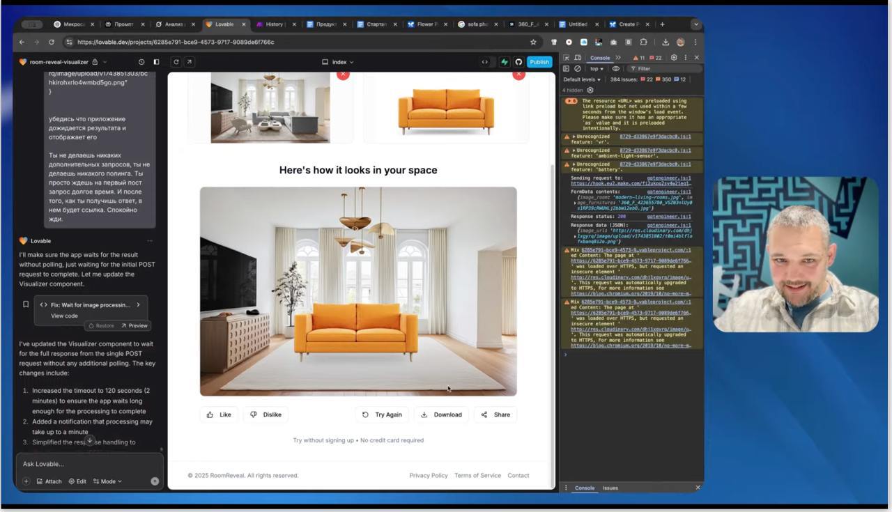The width and height of the screenshot is (892, 512).
Task: Select DevTools inspect element tool
Action: (x=567, y=58)
